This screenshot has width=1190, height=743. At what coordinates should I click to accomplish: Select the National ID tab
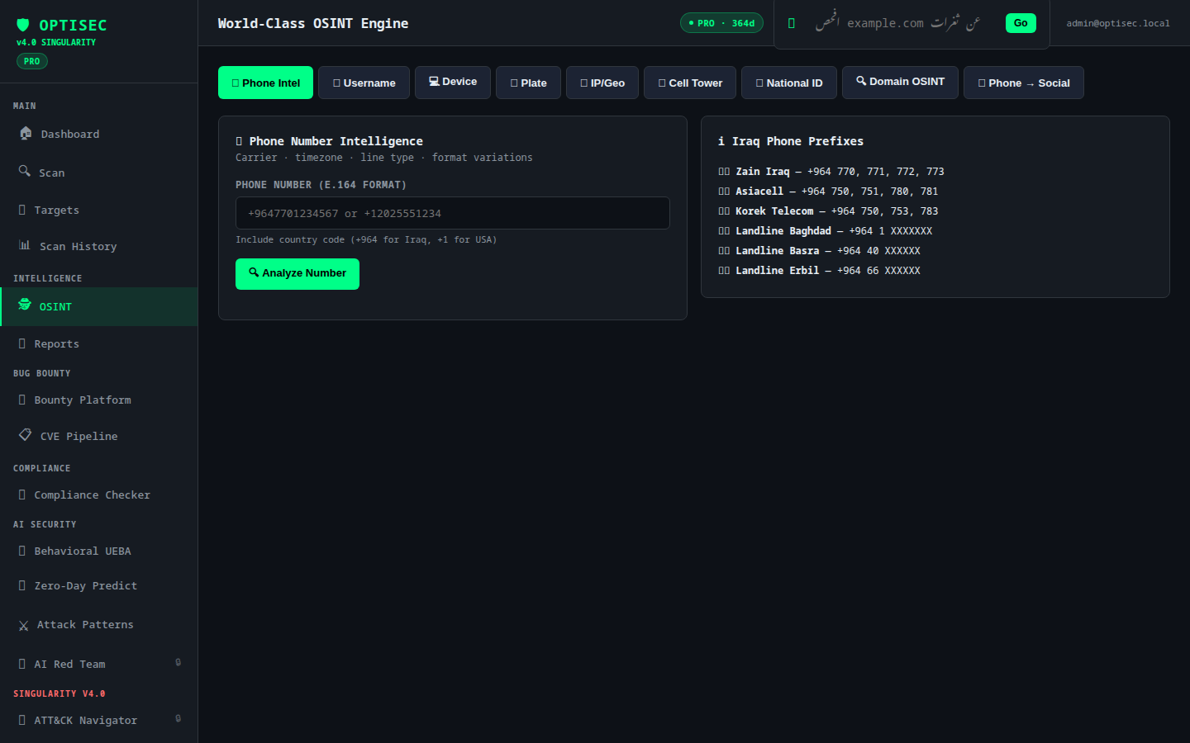789,83
